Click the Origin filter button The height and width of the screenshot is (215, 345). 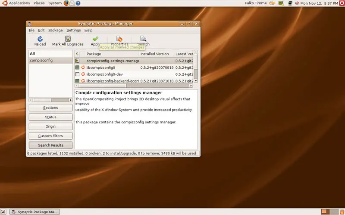tap(50, 126)
